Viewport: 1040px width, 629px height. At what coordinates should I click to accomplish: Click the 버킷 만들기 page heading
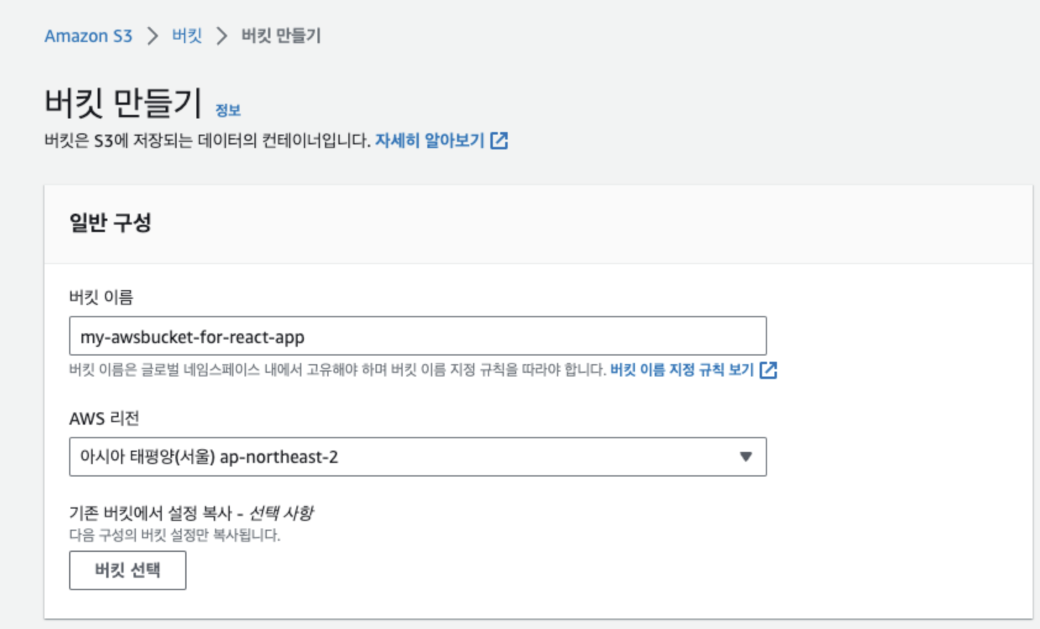click(x=124, y=102)
